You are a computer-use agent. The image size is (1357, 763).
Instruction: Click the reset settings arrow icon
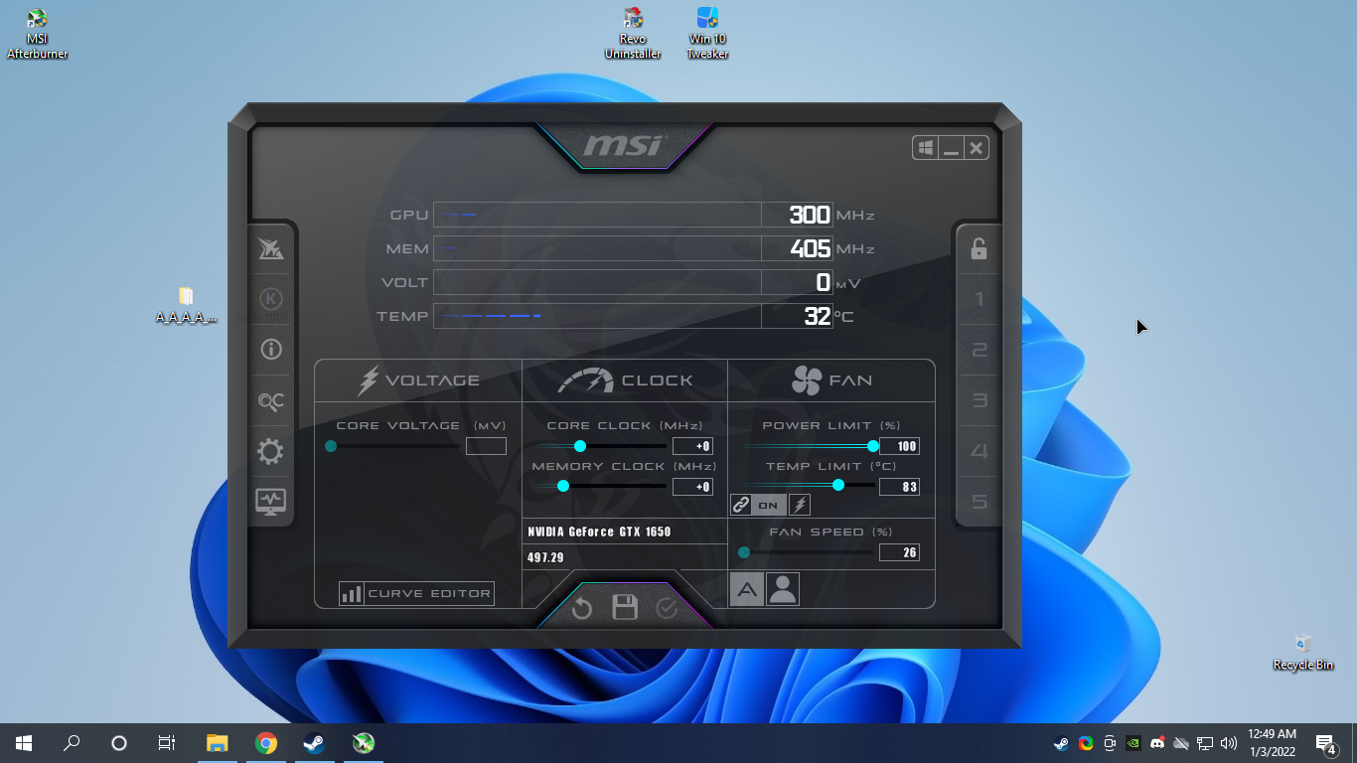582,608
